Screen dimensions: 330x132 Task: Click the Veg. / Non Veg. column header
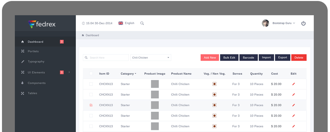pyautogui.click(x=214, y=74)
